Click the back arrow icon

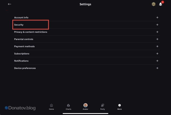tap(10, 4)
